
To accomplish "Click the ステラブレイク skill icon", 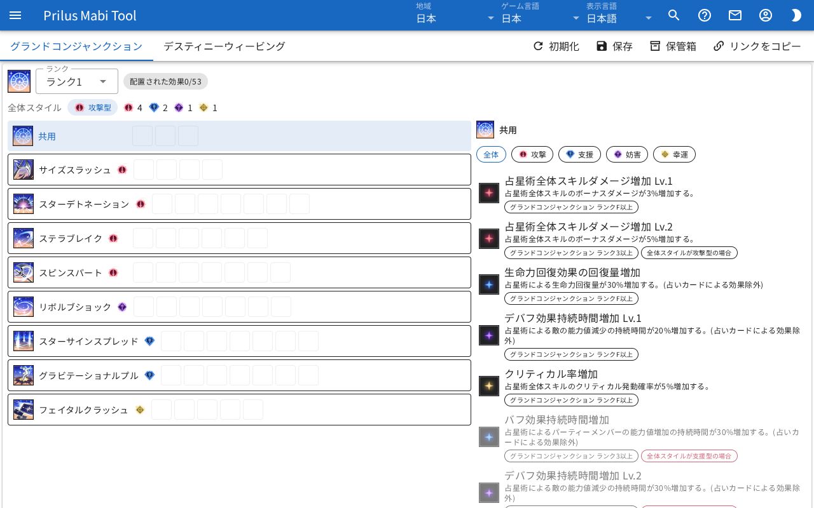I will pos(24,238).
